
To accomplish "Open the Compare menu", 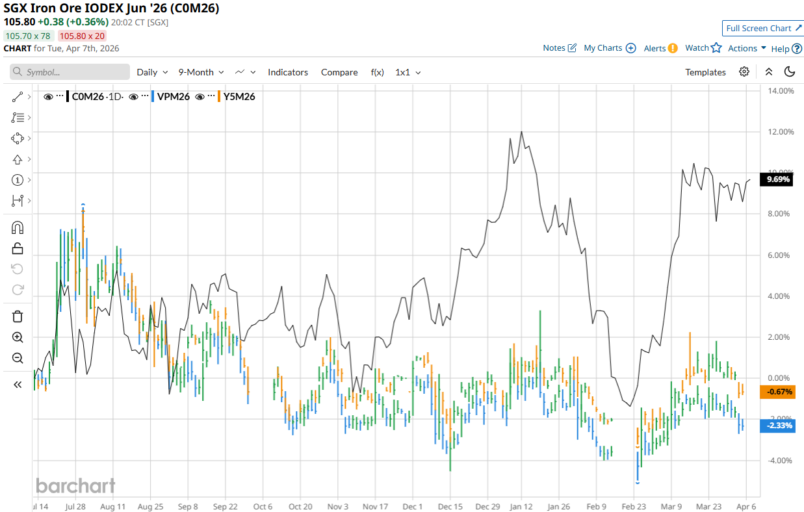I will (339, 72).
